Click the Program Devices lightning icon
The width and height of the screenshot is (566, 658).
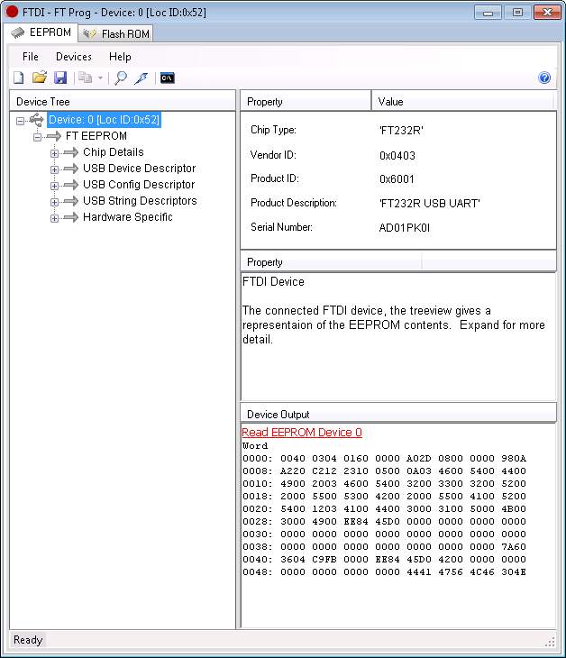(141, 78)
